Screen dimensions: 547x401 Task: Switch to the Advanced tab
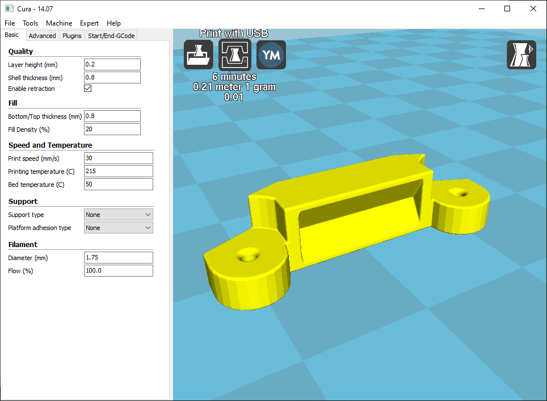click(42, 36)
